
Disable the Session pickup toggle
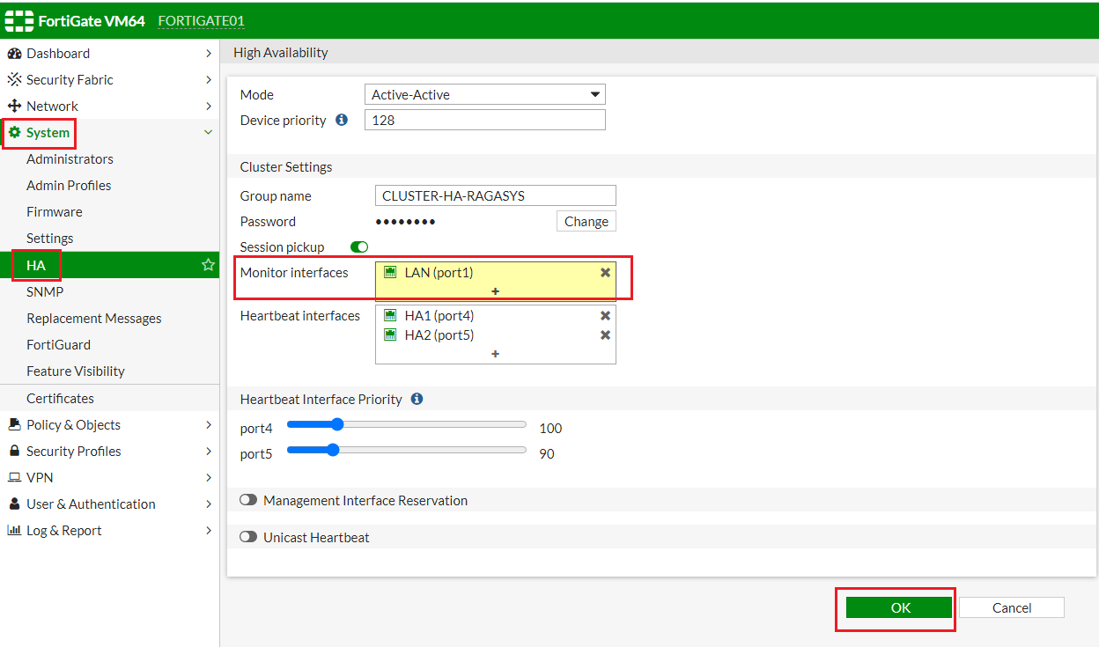pyautogui.click(x=358, y=247)
